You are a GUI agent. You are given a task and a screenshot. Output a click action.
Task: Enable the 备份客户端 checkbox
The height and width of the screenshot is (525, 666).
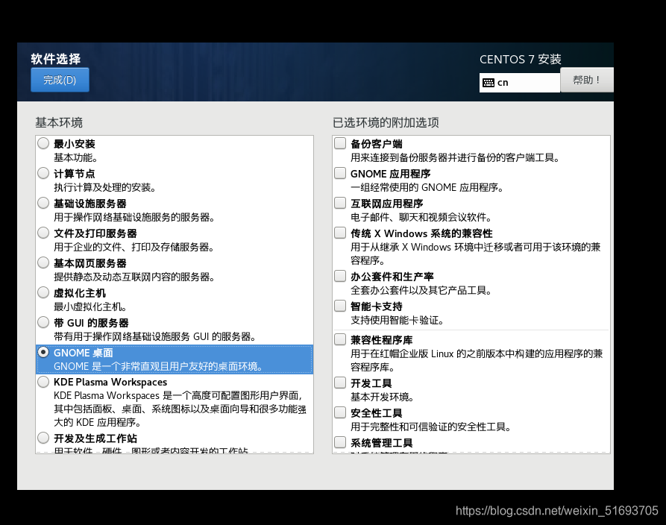coord(340,143)
